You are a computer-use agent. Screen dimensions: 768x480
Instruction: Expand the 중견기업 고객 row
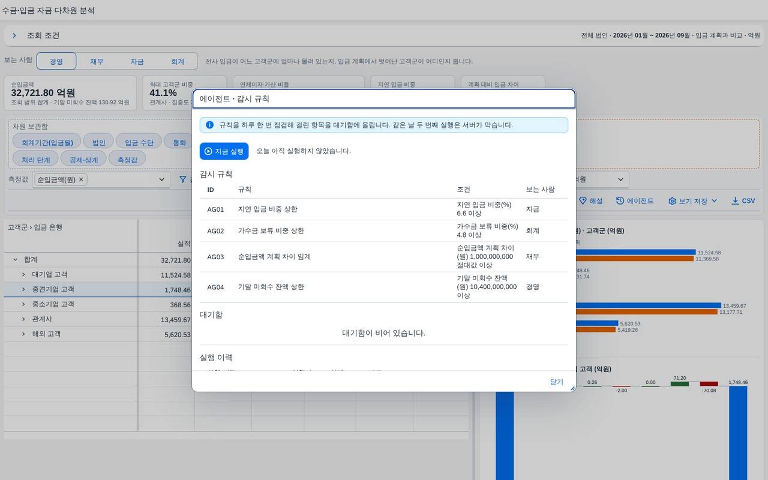tap(23, 290)
